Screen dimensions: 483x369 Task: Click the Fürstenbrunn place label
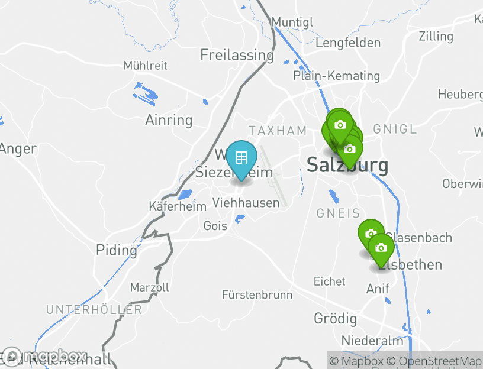[x=257, y=295]
